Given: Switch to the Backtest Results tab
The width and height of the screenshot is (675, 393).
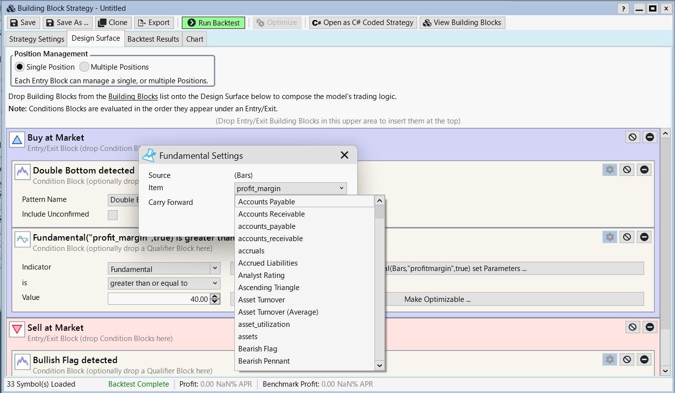Looking at the screenshot, I should click(x=153, y=39).
